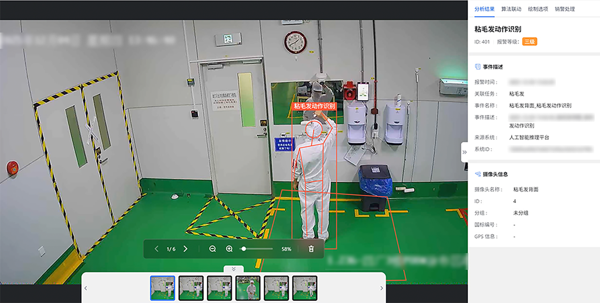Click the group value 未分组
600x303 pixels.
click(x=521, y=213)
